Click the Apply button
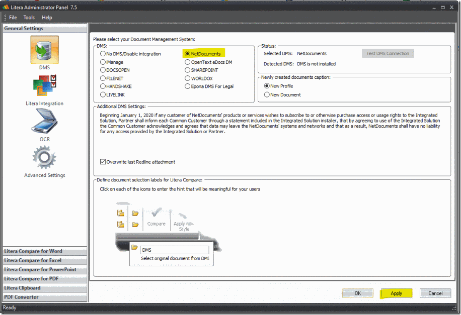Image resolution: width=461 pixels, height=315 pixels. (x=396, y=293)
